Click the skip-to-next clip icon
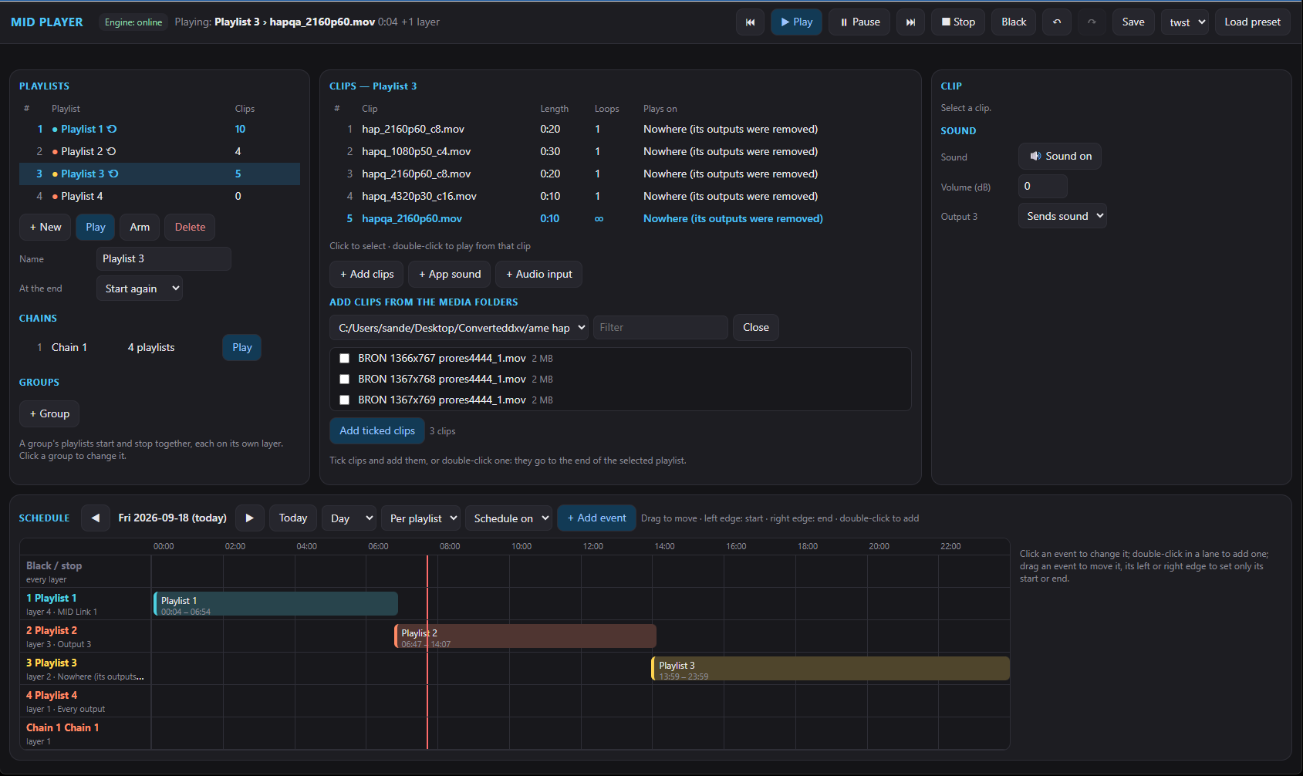 [x=910, y=22]
